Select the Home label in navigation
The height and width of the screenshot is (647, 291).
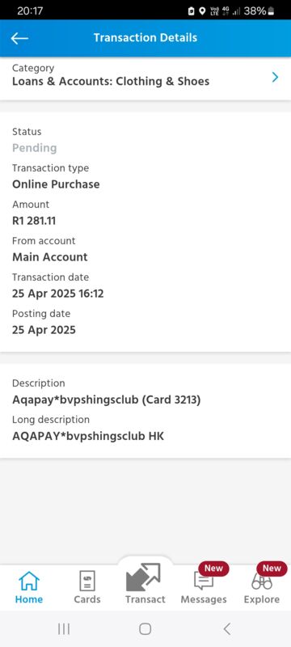29,599
